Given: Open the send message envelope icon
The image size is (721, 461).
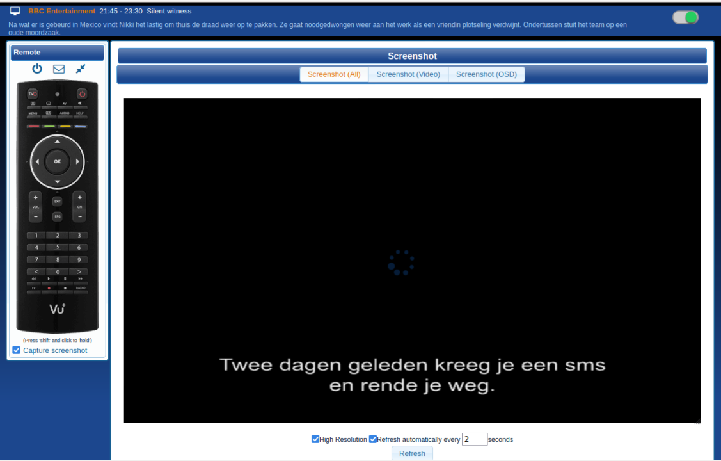Looking at the screenshot, I should pyautogui.click(x=58, y=69).
